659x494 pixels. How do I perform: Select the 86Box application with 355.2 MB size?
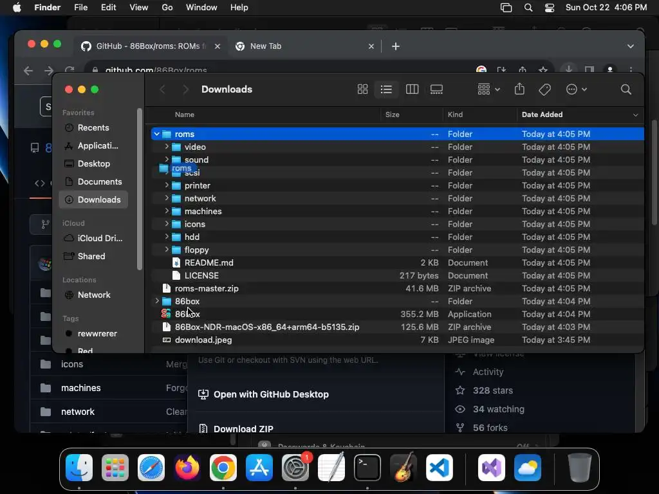397,314
